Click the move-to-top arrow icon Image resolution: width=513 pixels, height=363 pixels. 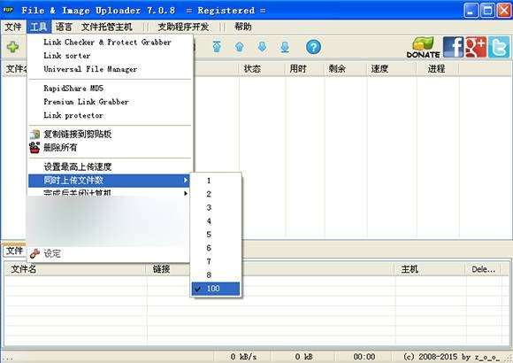tap(217, 47)
